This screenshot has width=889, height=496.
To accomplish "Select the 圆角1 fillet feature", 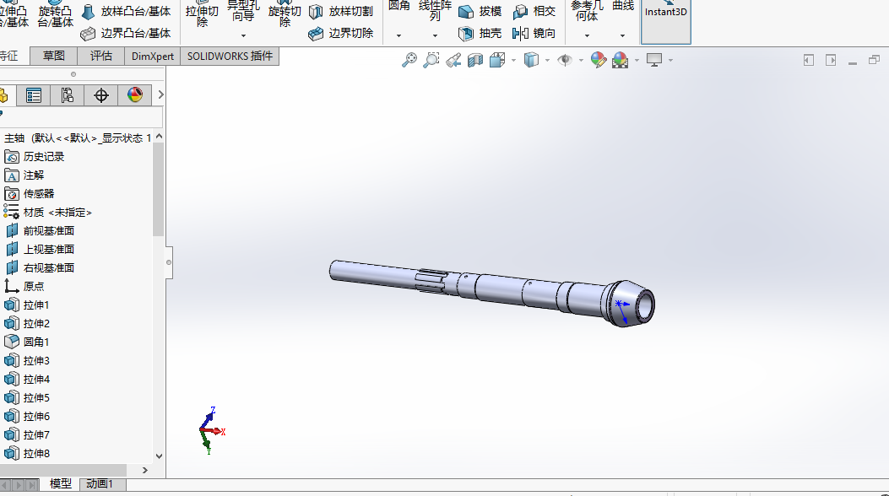I will [27, 342].
